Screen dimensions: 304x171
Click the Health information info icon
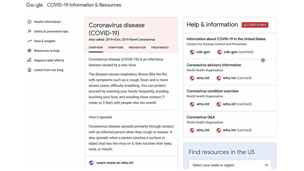(29, 22)
